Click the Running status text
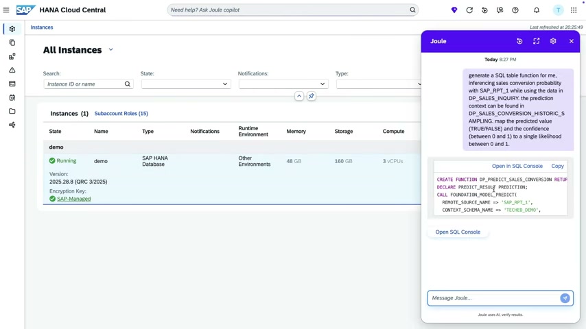The width and height of the screenshot is (586, 329). coord(66,160)
